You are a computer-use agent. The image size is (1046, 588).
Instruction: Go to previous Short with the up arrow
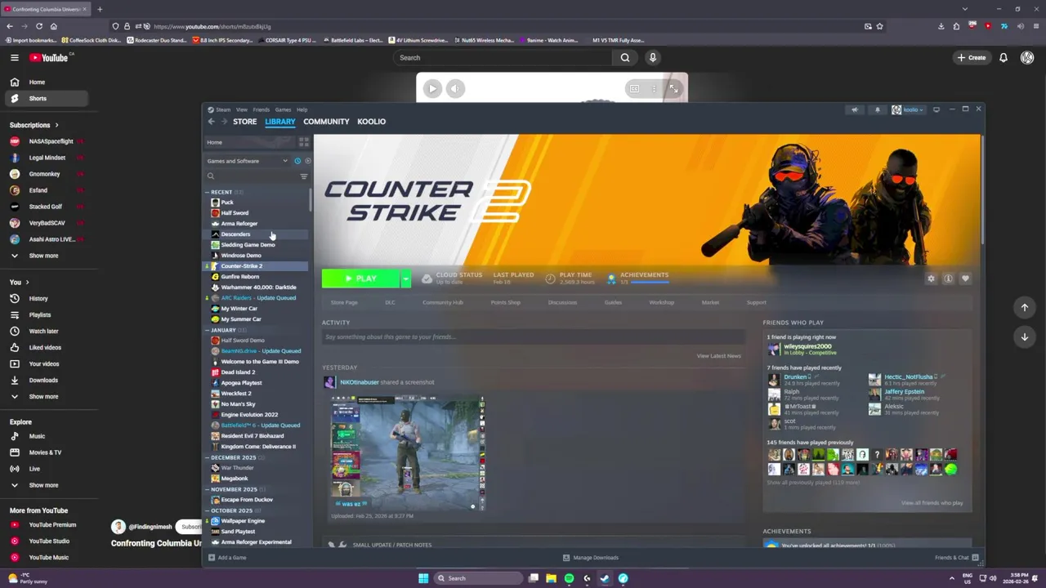(x=1025, y=308)
